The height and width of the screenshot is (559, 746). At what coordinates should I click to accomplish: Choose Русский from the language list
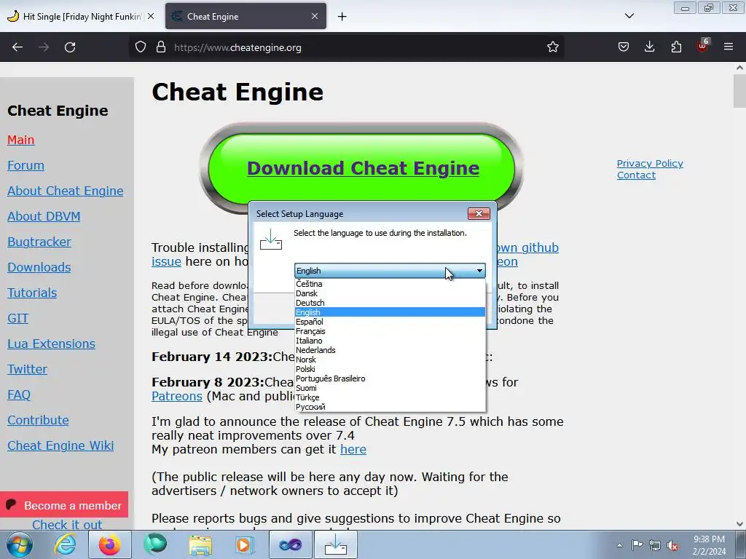coord(390,407)
